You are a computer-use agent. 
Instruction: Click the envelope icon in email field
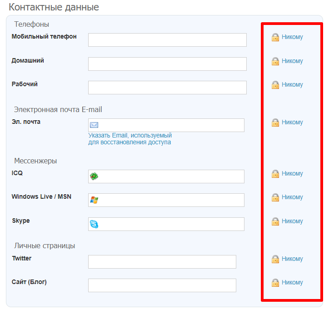(x=94, y=125)
